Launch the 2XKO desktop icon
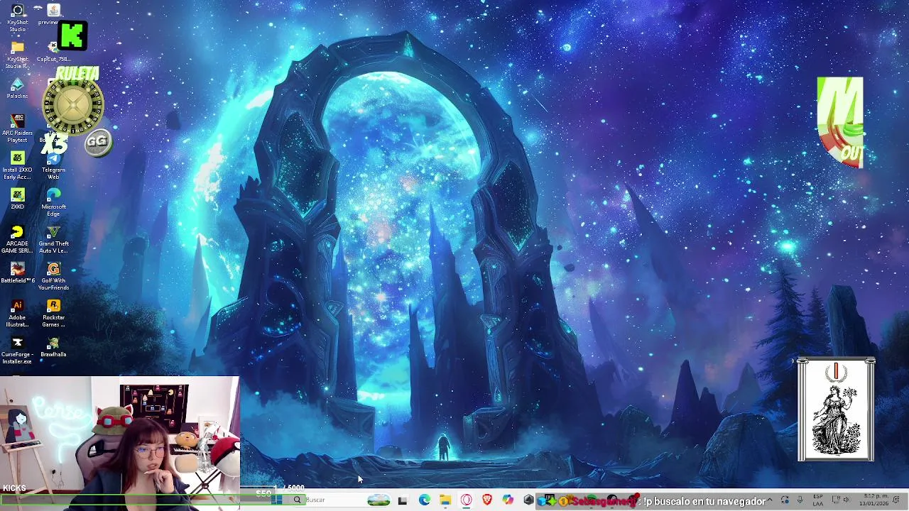909x511 pixels. click(x=18, y=199)
